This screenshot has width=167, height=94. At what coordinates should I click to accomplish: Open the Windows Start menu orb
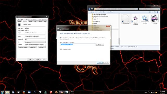[2, 92]
